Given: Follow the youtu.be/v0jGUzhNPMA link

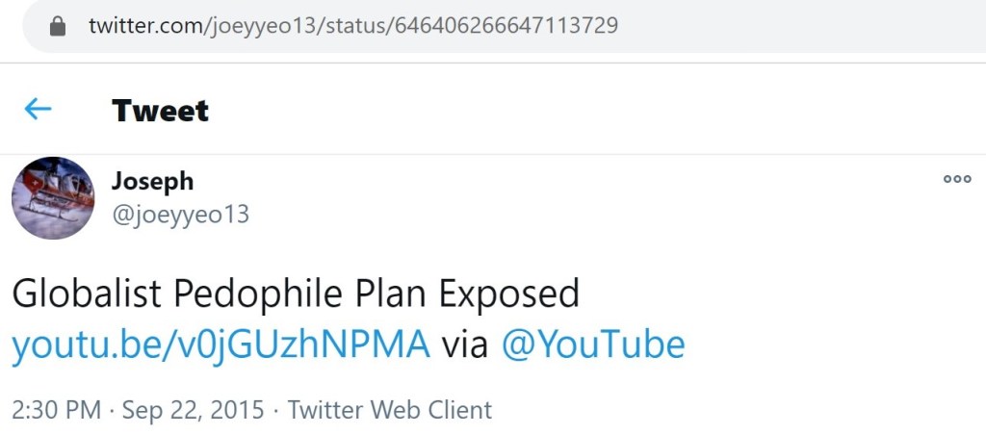Looking at the screenshot, I should pos(221,344).
